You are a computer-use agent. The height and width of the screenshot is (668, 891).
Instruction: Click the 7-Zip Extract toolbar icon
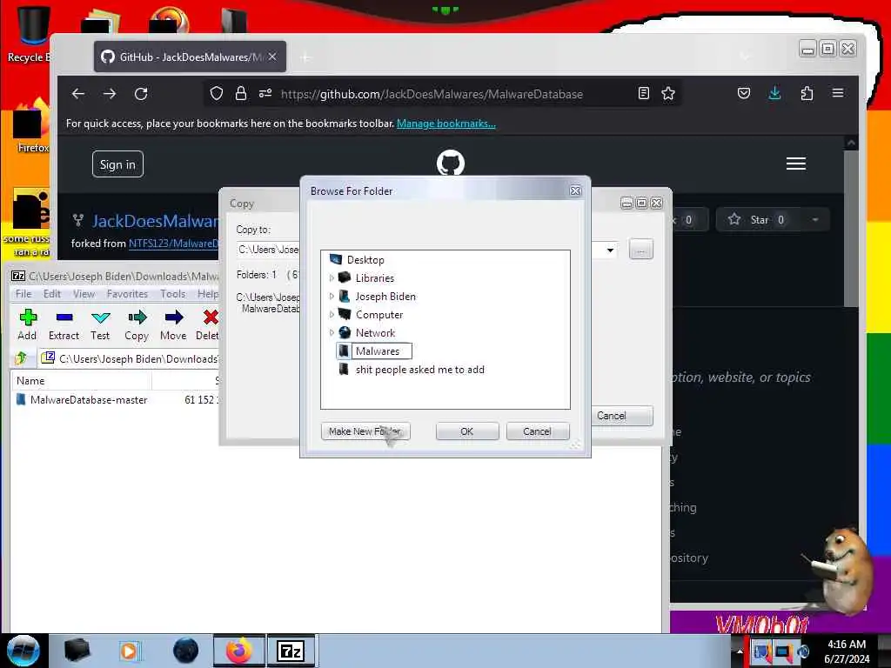[x=64, y=317]
